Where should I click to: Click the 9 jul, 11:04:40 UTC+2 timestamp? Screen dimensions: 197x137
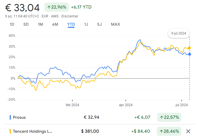tap(22, 16)
